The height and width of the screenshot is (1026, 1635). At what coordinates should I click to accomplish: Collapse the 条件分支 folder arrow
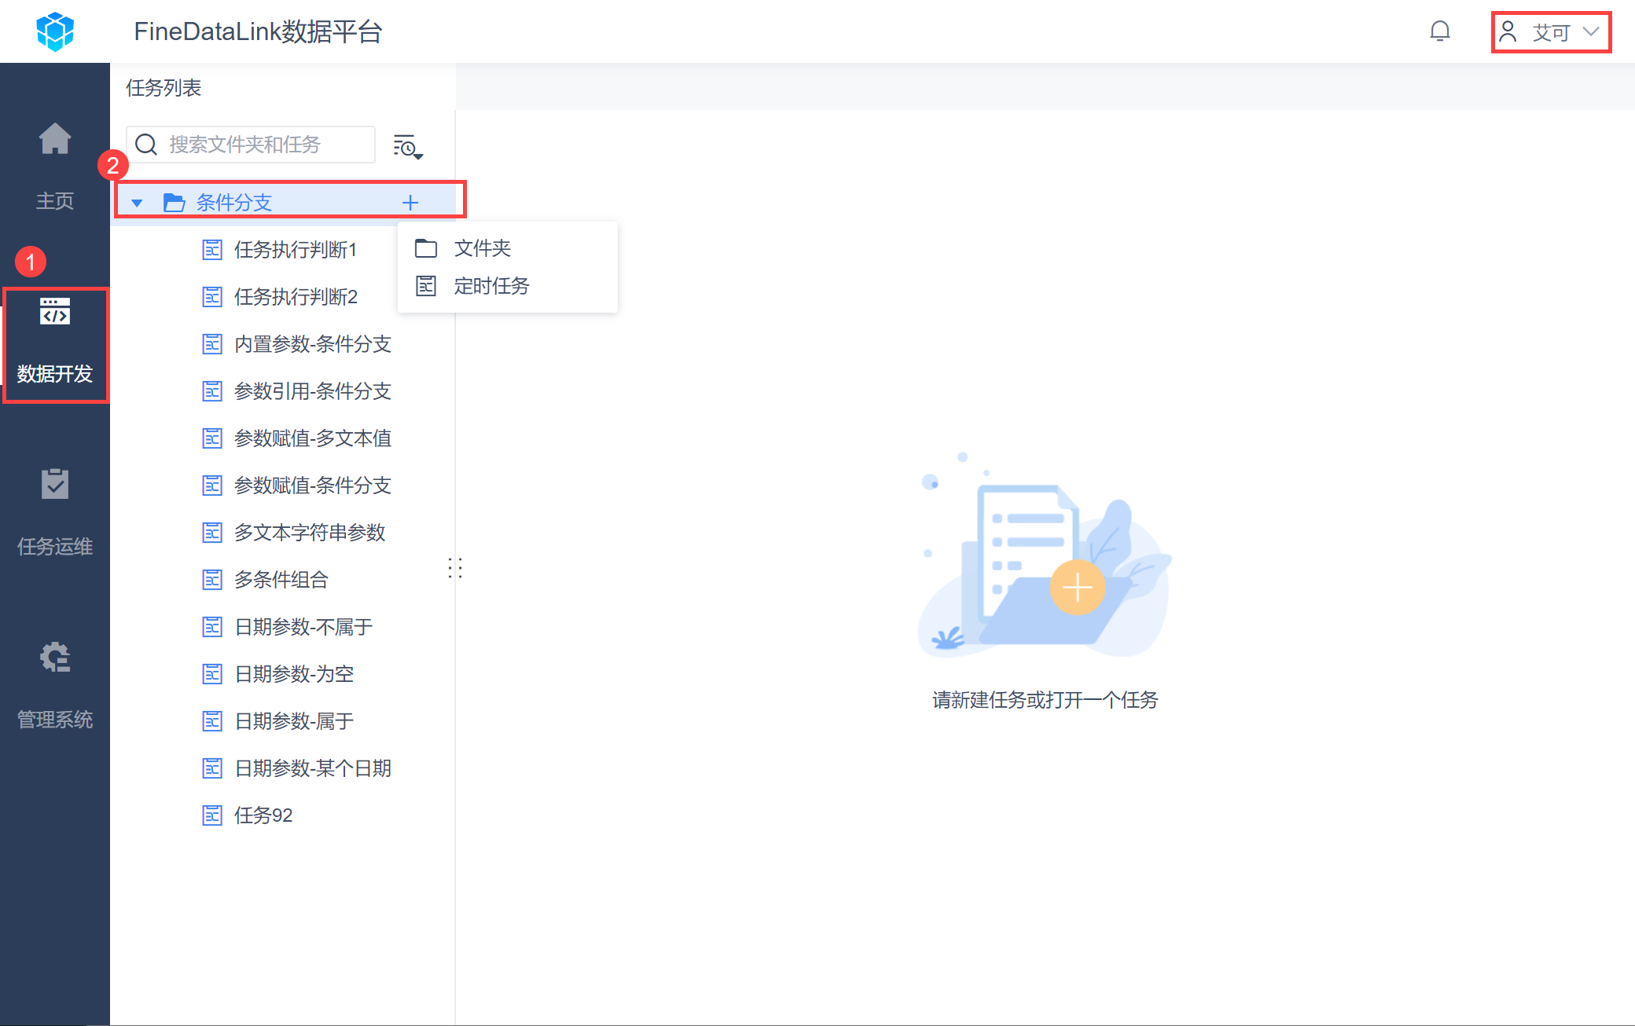coord(138,203)
